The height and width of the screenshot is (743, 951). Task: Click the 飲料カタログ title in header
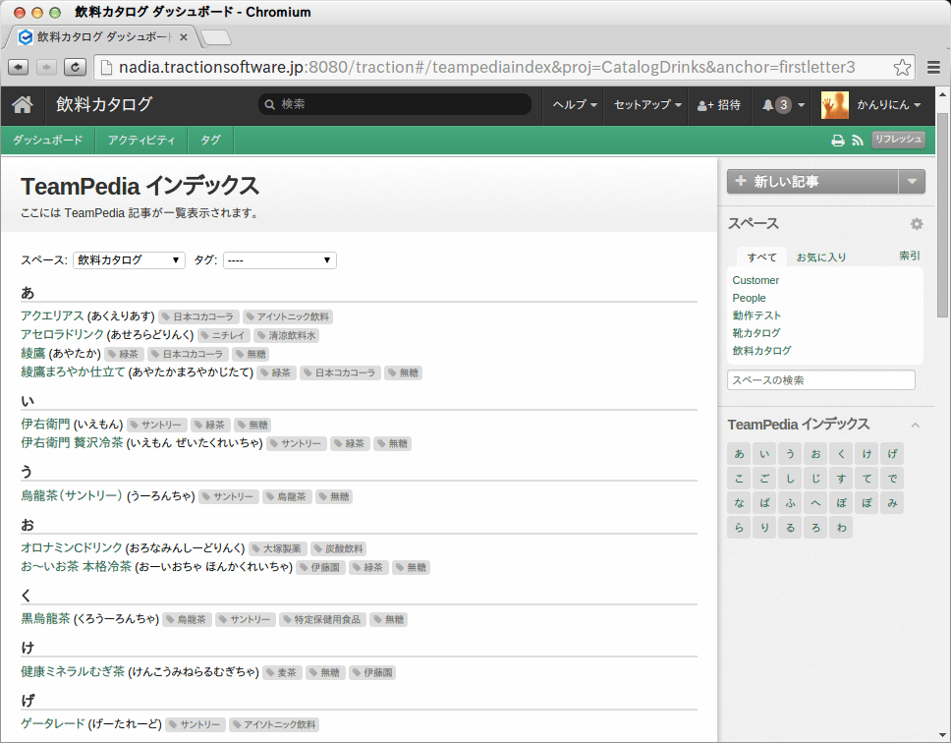(x=104, y=104)
